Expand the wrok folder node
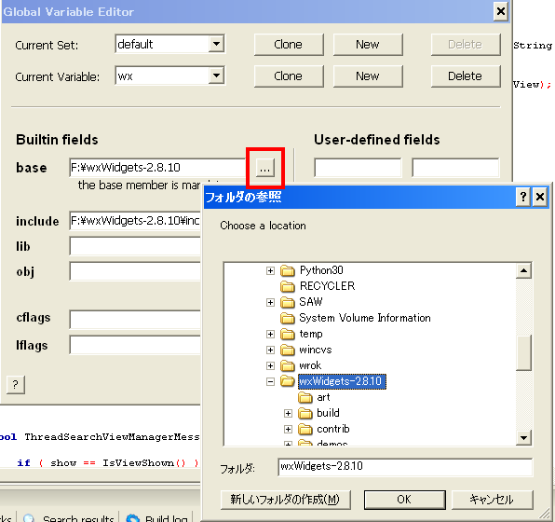555x522 pixels. coord(270,365)
